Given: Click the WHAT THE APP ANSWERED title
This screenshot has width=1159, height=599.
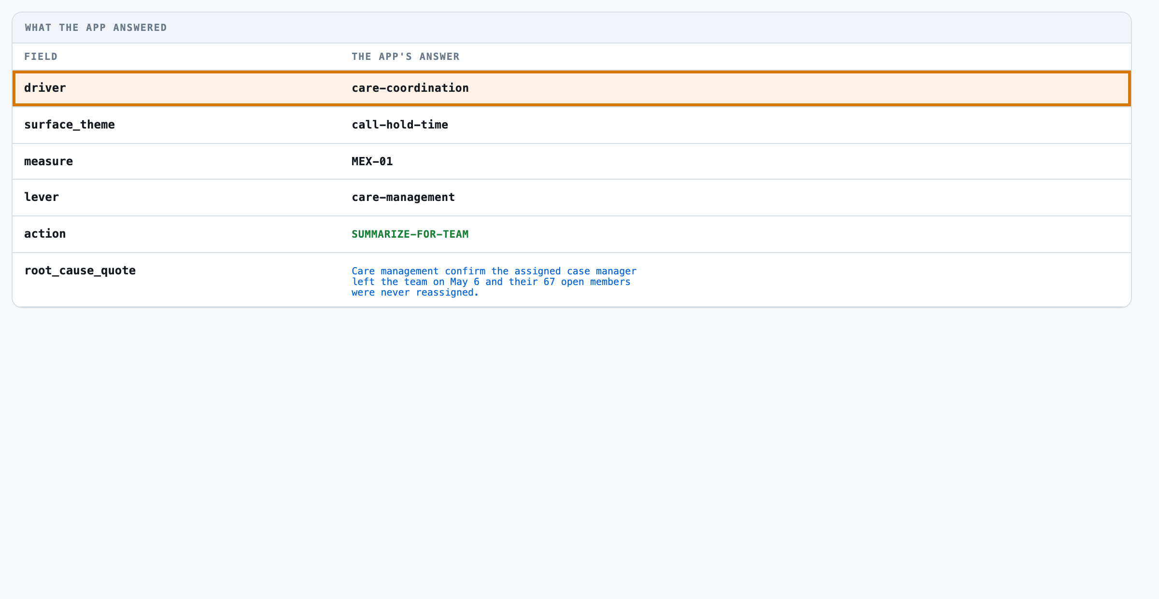Looking at the screenshot, I should point(96,28).
